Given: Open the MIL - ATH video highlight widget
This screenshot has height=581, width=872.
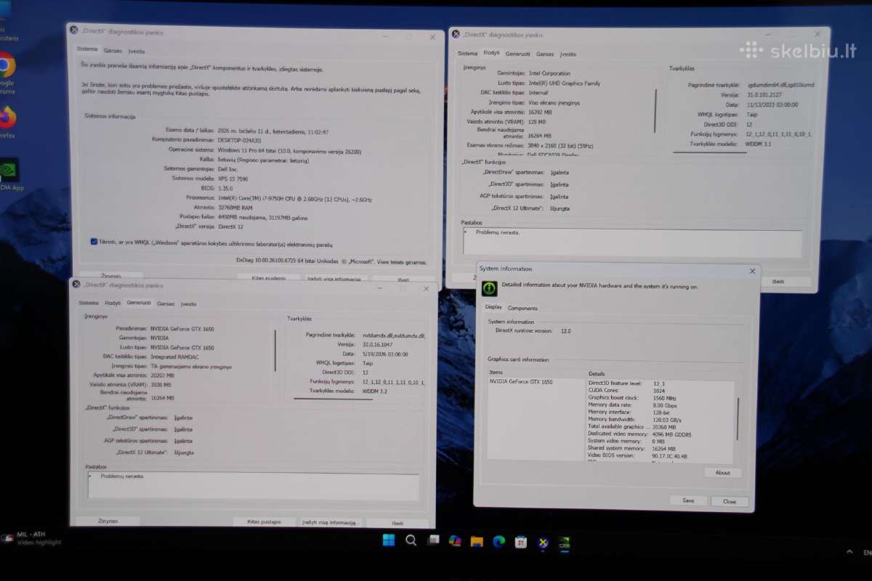Looking at the screenshot, I should tap(33, 538).
